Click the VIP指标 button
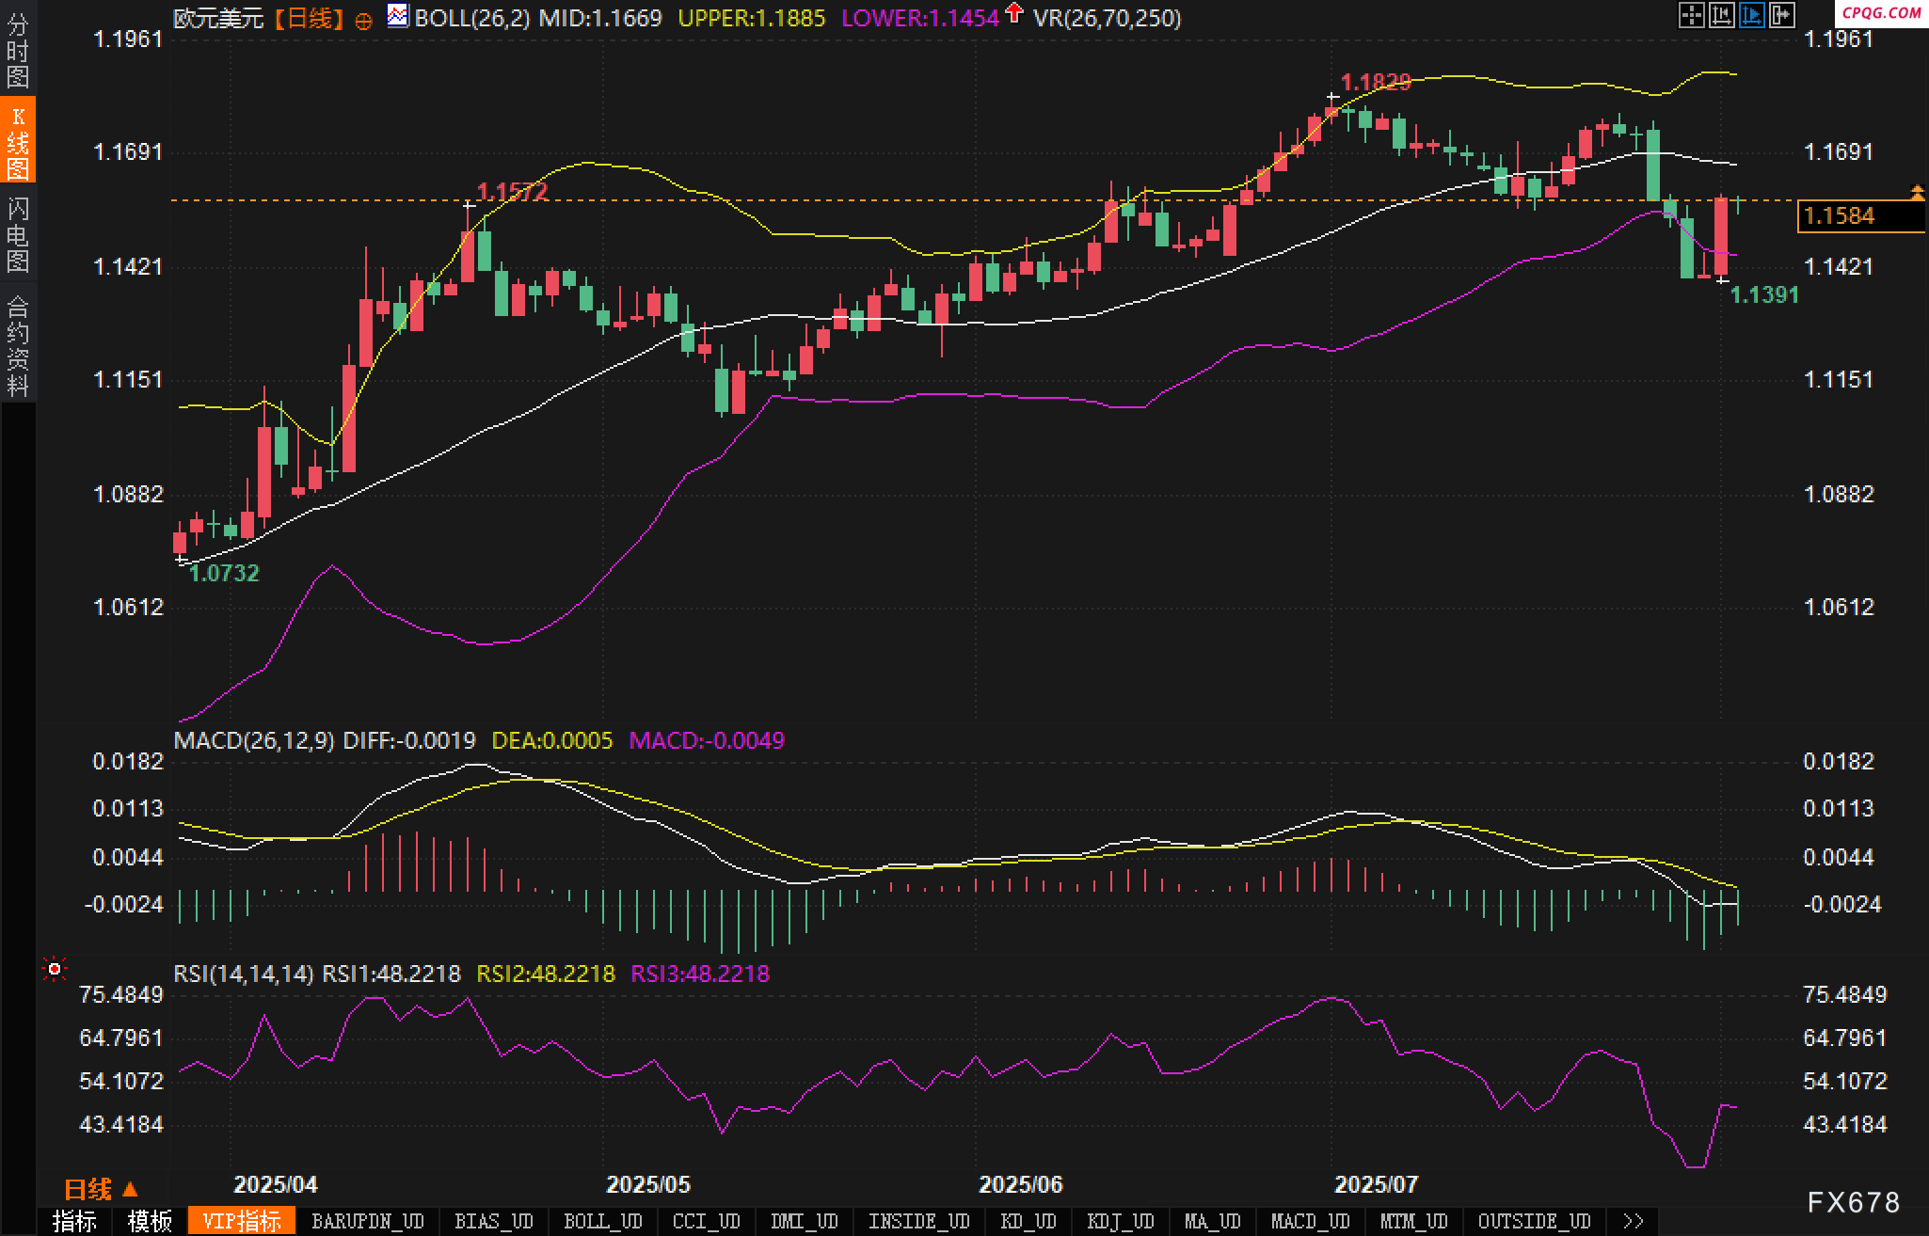The height and width of the screenshot is (1236, 1929). coord(242,1221)
